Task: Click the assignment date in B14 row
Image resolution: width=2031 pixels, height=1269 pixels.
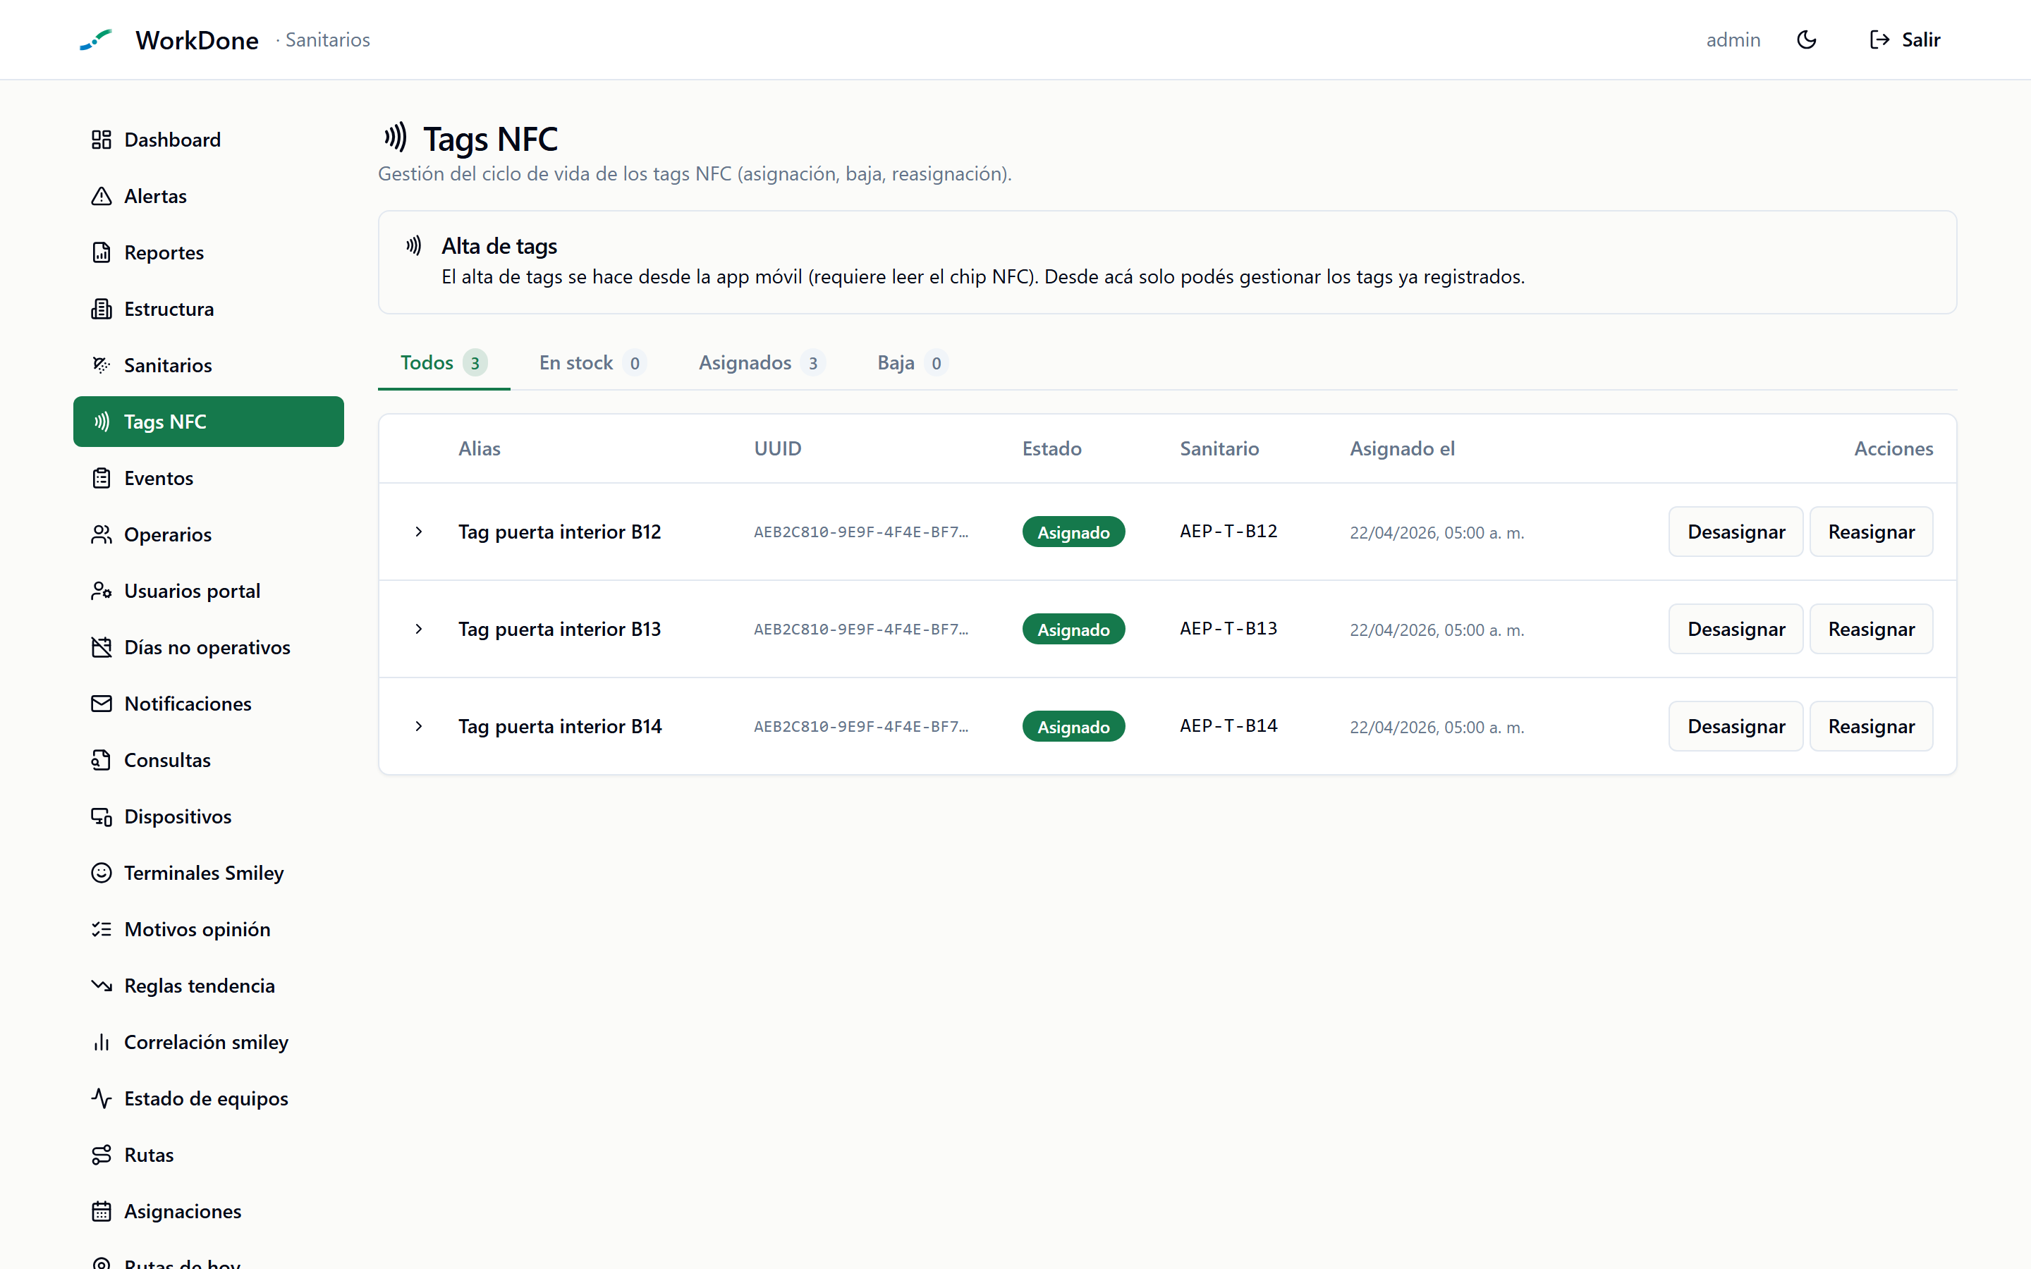Action: tap(1437, 727)
